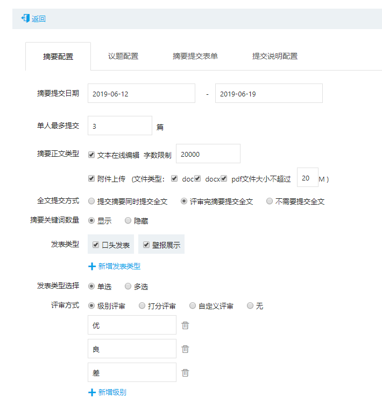
Task: Click the plus icon beside 新增级别
Action: pos(91,392)
